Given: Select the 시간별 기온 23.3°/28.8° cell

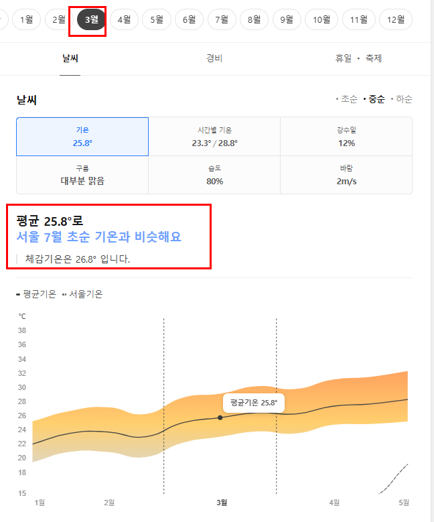Looking at the screenshot, I should (x=214, y=137).
